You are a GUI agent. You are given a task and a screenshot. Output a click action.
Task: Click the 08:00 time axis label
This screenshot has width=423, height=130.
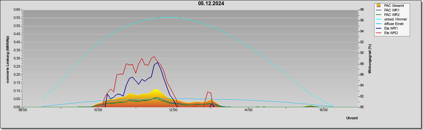coord(23,110)
